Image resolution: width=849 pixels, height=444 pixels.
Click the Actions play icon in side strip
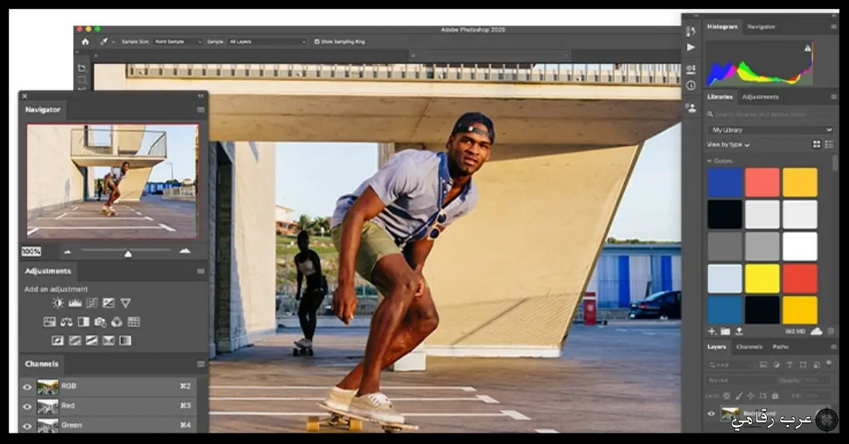point(691,47)
